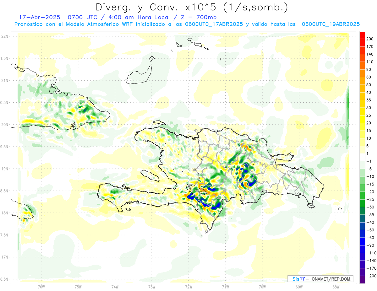Click the -90 value on the color scale
The height and width of the screenshot is (291, 377).
point(371,245)
